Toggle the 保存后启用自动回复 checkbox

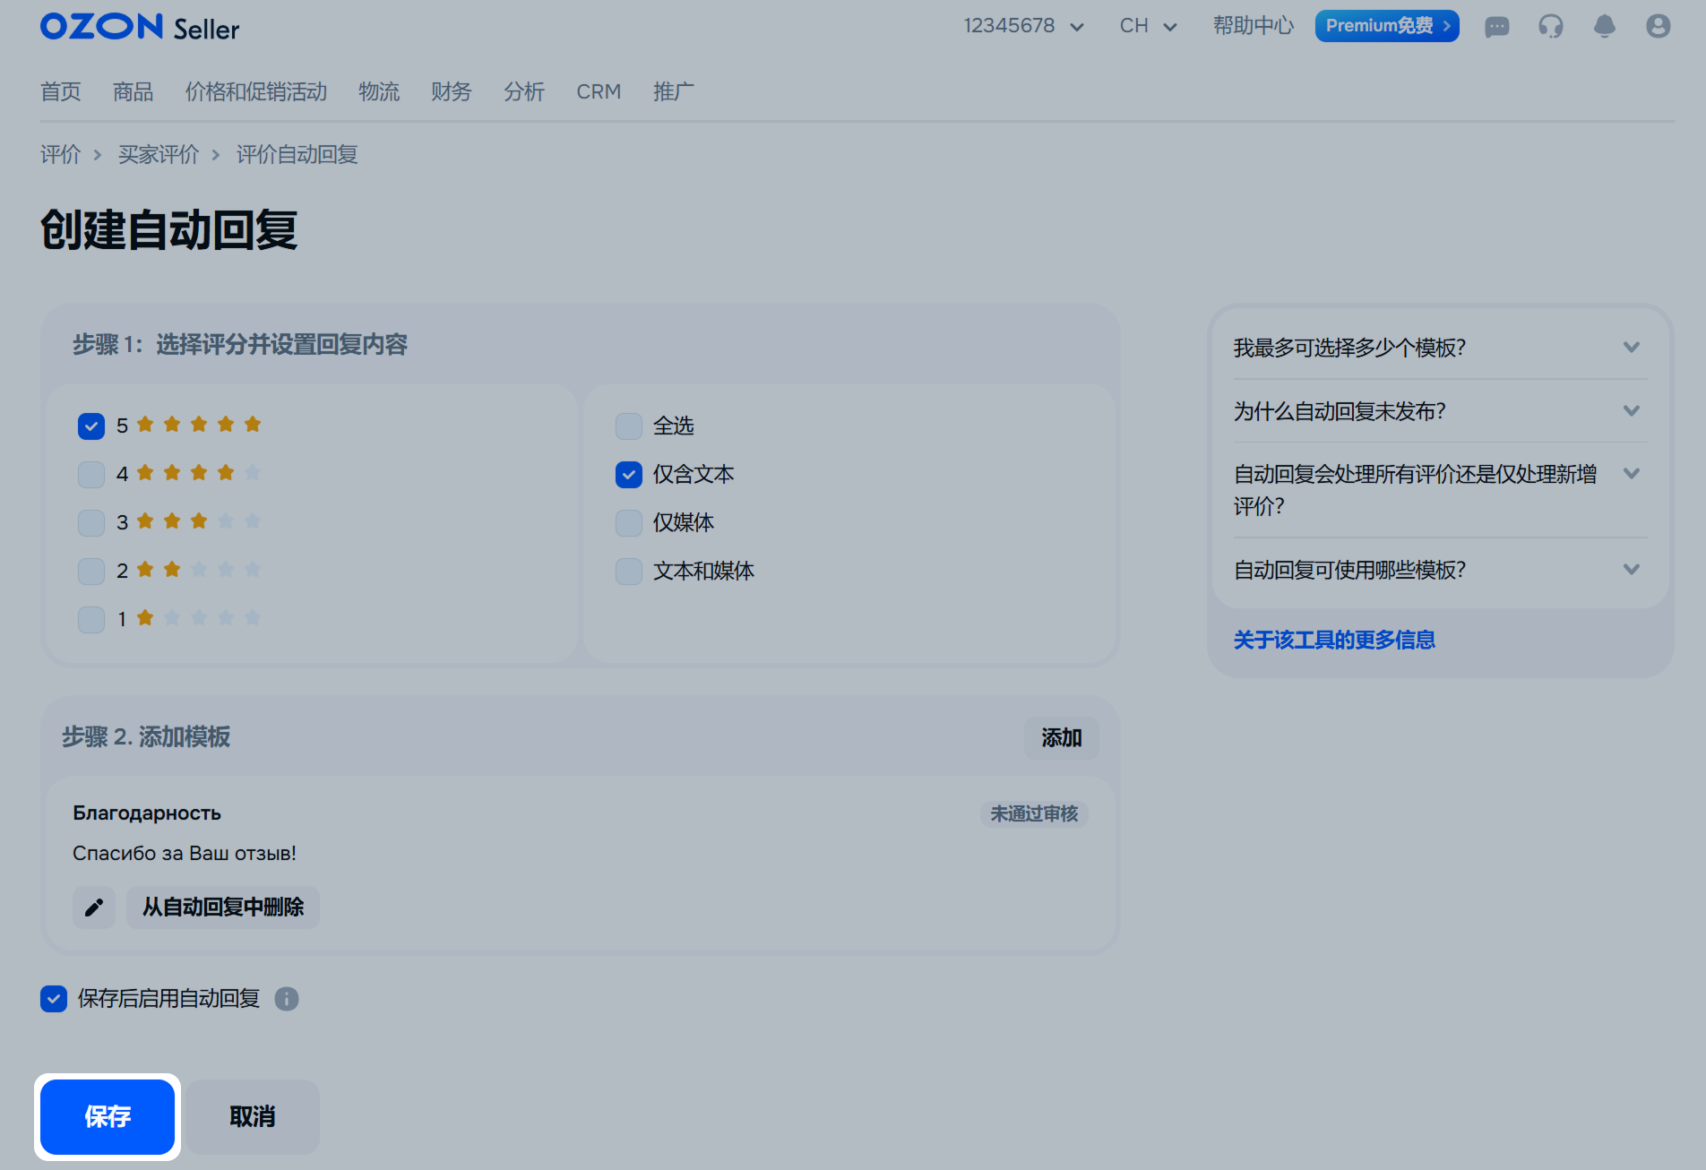[54, 999]
